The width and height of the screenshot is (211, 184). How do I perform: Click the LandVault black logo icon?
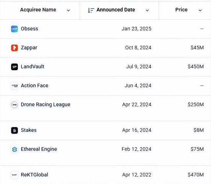(15, 67)
